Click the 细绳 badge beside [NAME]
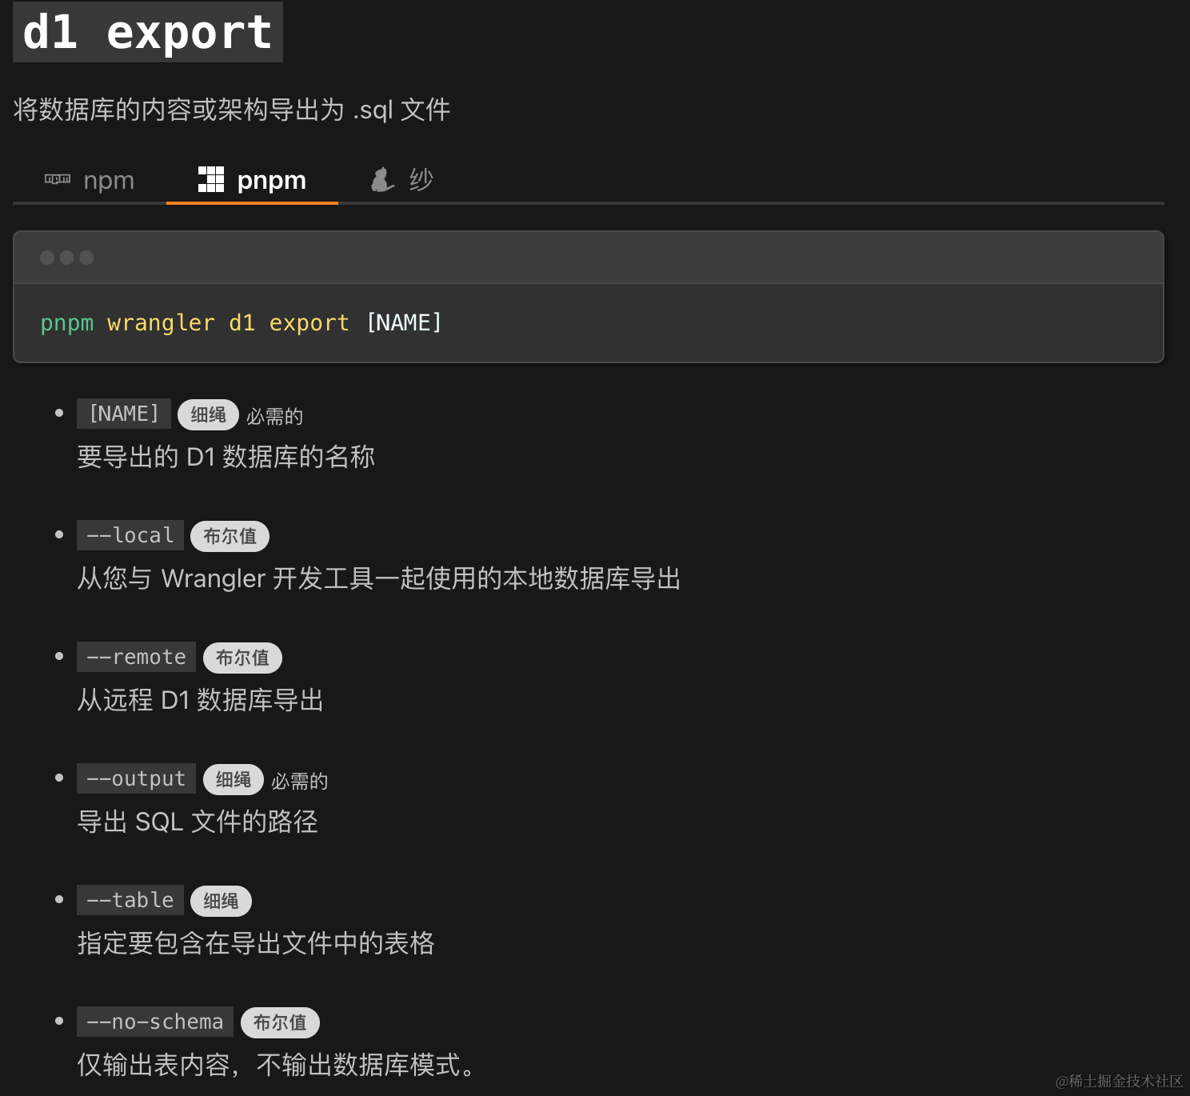The height and width of the screenshot is (1096, 1190). (208, 414)
